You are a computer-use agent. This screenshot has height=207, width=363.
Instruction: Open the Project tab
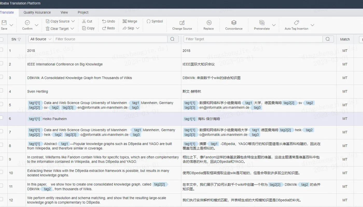83,12
